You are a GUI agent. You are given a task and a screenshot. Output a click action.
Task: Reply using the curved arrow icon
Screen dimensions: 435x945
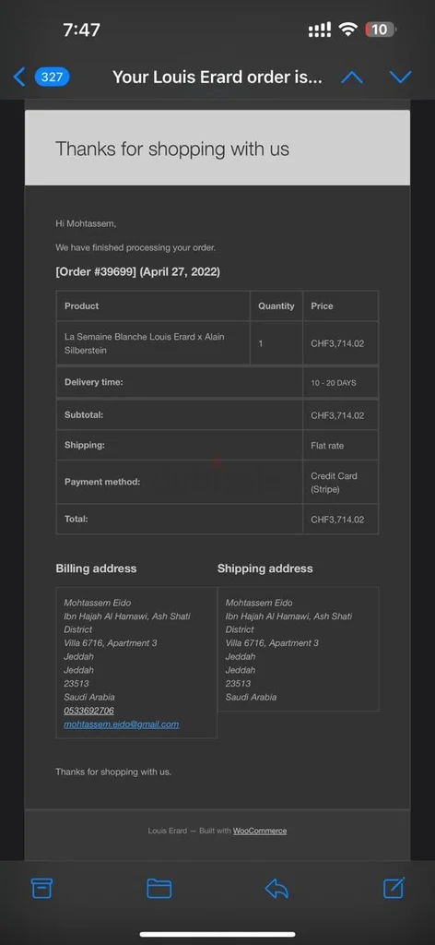276,889
